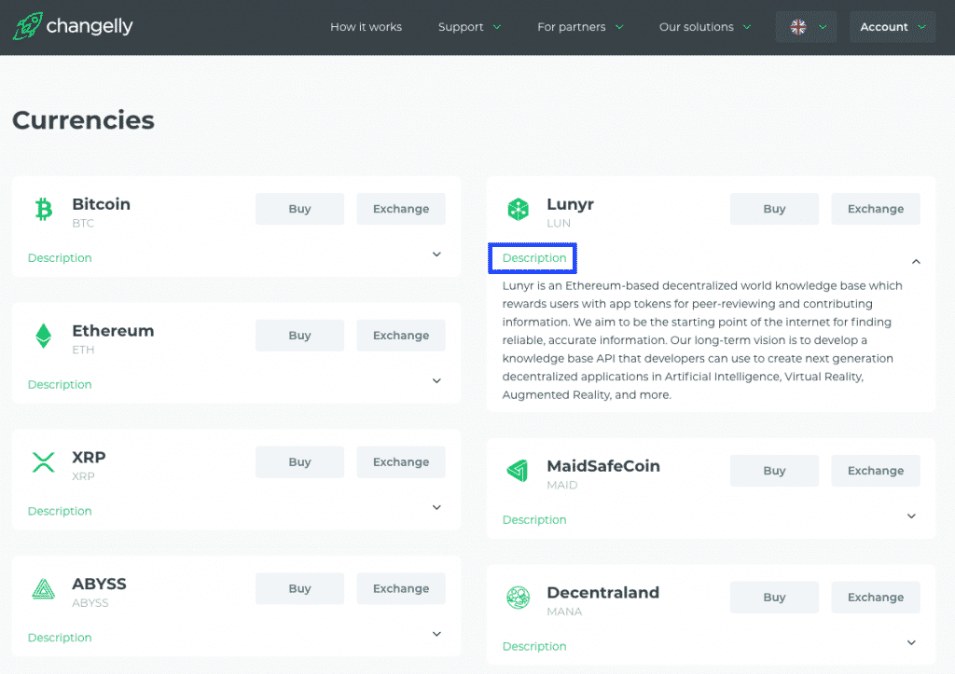Click the MaidSafeCoin Description link
Viewport: 955px width, 674px height.
pyautogui.click(x=534, y=520)
